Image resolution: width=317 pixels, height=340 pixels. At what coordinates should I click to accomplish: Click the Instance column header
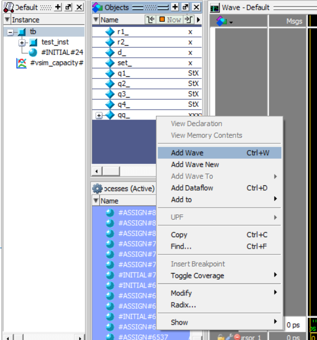click(x=44, y=20)
